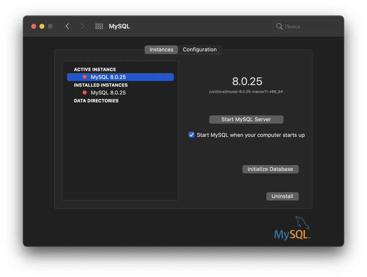Close the MySQL preferences window

[34, 26]
